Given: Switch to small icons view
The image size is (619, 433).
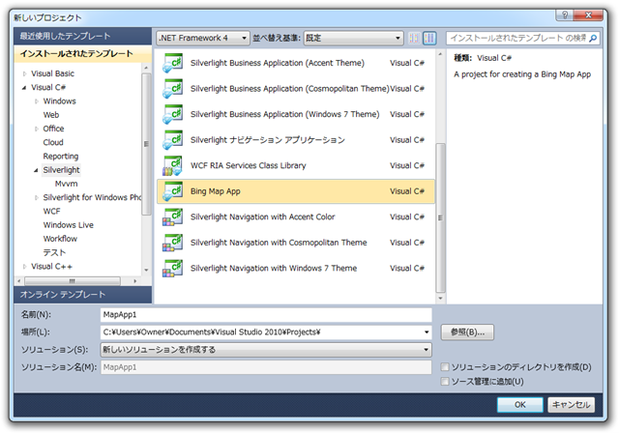Looking at the screenshot, I should coord(414,38).
